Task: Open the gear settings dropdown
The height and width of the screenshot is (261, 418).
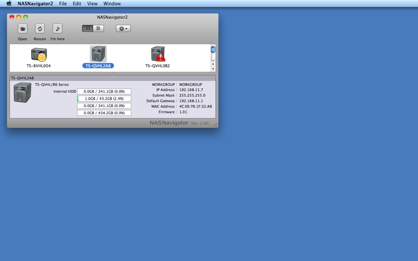Action: click(x=123, y=29)
